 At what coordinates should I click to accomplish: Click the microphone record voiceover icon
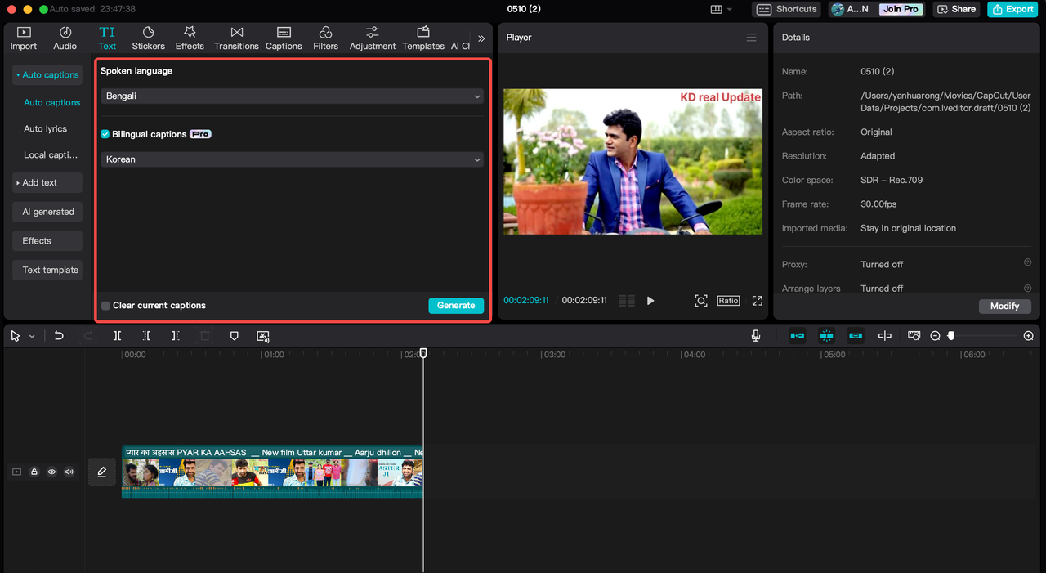tap(756, 336)
